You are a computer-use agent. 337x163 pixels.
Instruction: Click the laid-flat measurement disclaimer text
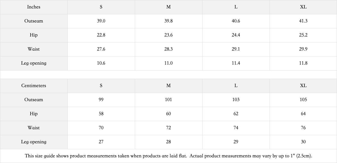pyautogui.click(x=168, y=156)
